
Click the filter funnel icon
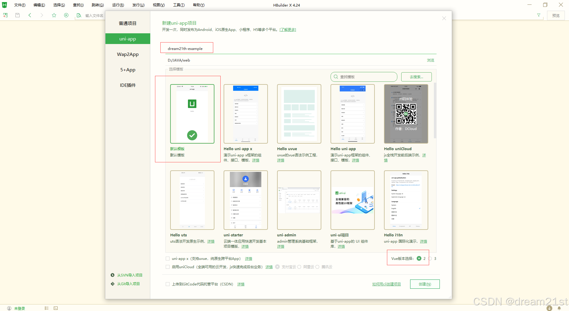click(x=539, y=15)
